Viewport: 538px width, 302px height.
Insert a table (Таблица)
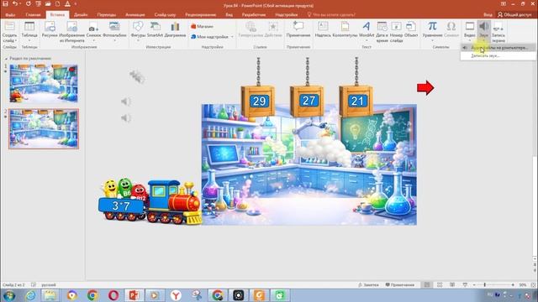click(x=29, y=32)
